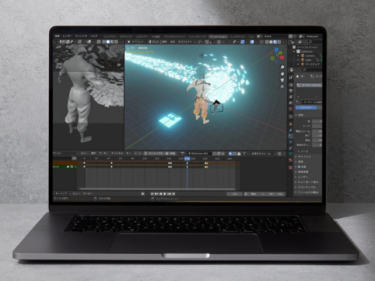Image resolution: width=375 pixels, height=281 pixels.
Task: Open the マーカー menu in dope sheet header
Action: pyautogui.click(x=104, y=153)
